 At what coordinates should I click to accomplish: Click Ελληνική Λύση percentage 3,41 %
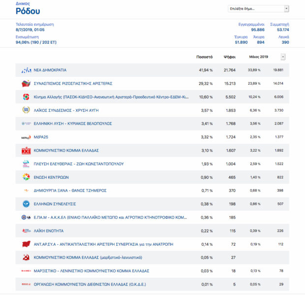tap(207, 124)
